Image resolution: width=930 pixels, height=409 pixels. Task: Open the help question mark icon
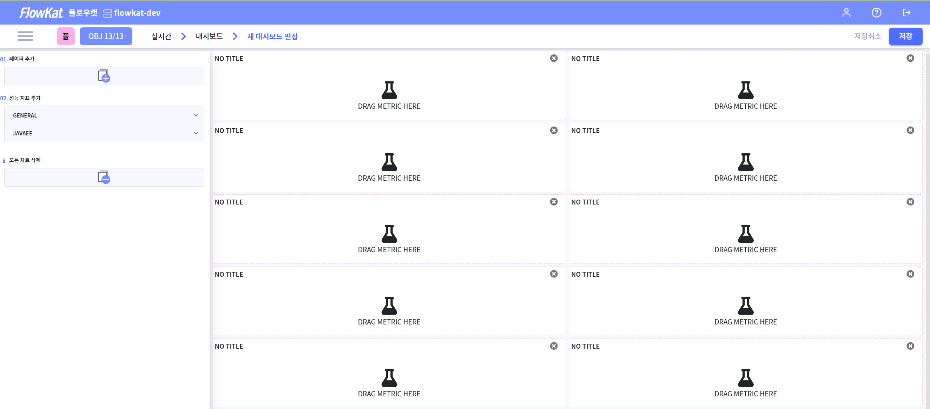876,13
